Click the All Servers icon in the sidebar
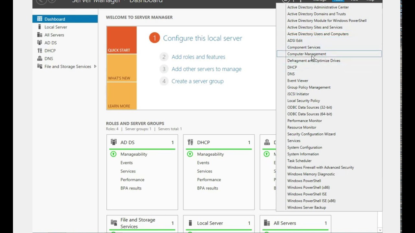This screenshot has width=415, height=233. (40, 35)
